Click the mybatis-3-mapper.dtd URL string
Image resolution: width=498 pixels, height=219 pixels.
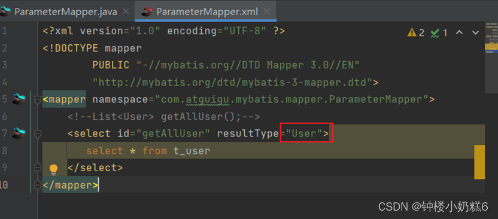(232, 82)
